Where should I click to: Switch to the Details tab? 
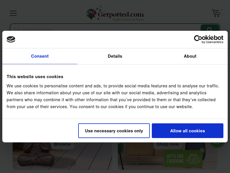[115, 56]
